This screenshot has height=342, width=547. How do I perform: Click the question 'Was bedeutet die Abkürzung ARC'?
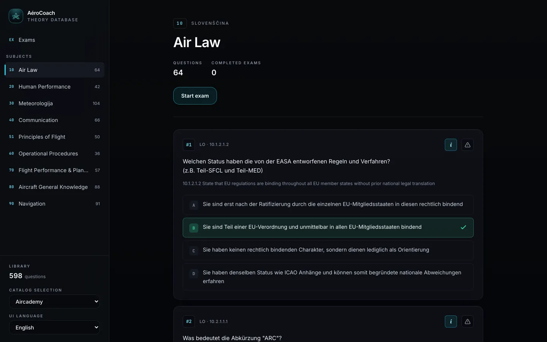point(232,338)
